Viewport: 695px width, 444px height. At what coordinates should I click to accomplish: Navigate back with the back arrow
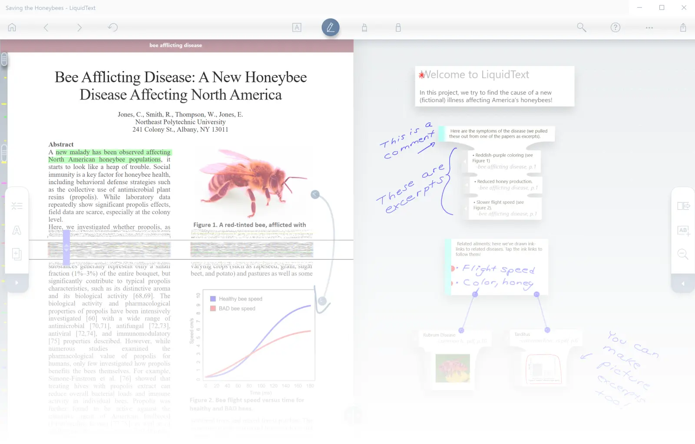[x=46, y=27]
